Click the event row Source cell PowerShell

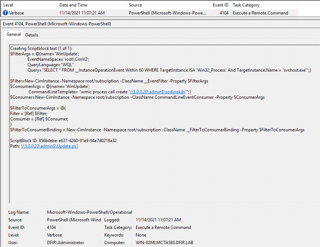(167, 13)
